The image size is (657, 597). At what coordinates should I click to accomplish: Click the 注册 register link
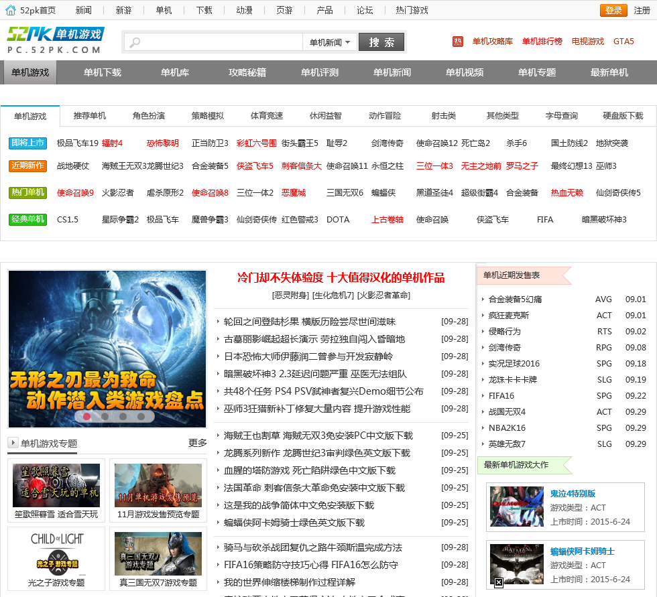(x=642, y=10)
